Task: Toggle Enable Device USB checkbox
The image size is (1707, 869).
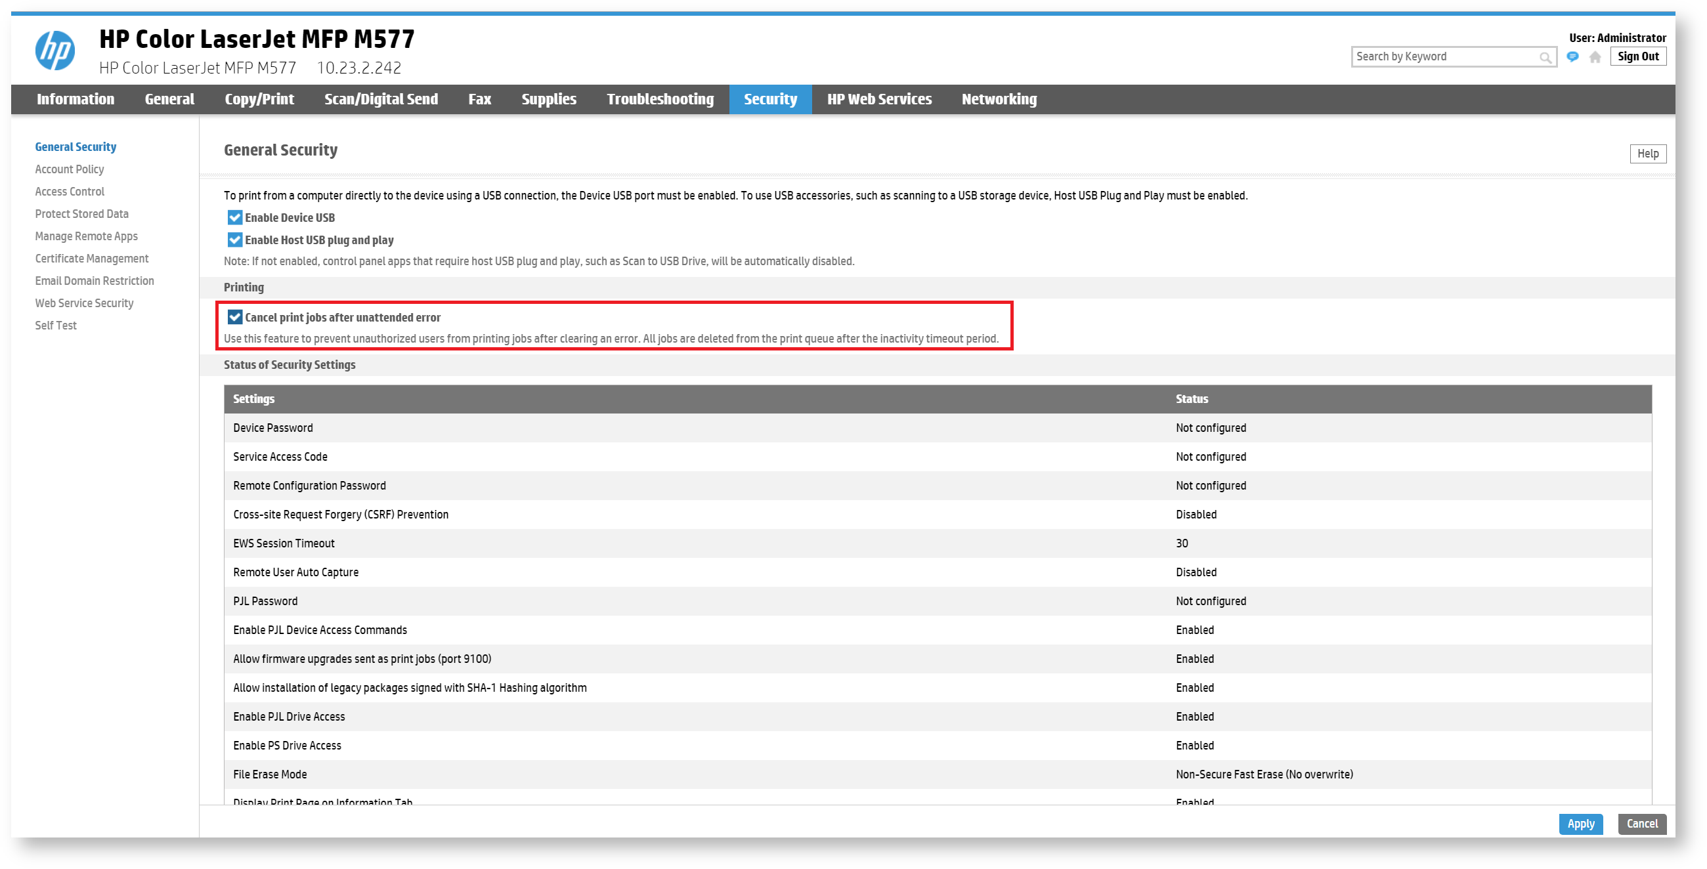Action: (x=234, y=218)
